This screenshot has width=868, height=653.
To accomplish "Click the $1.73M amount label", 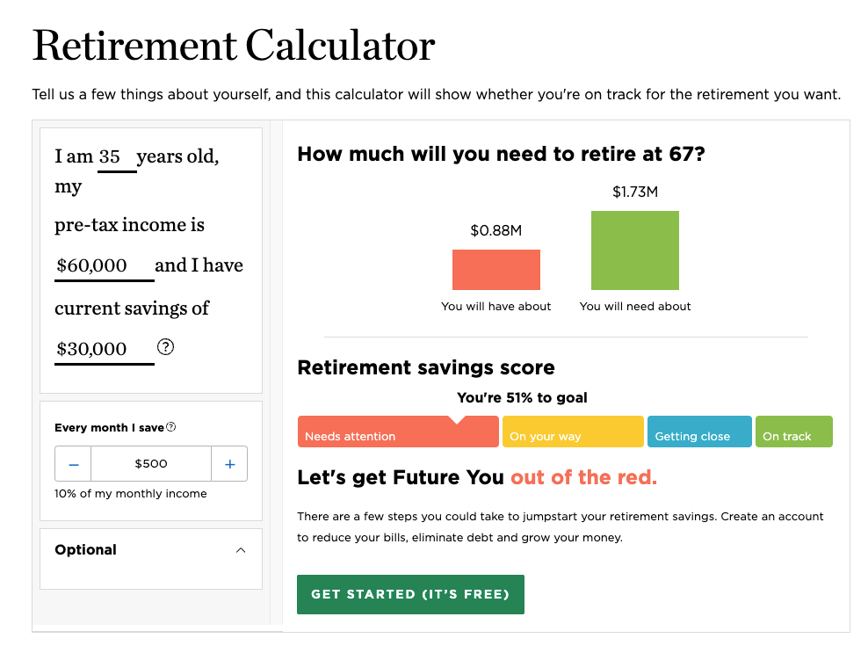I will pyautogui.click(x=635, y=192).
